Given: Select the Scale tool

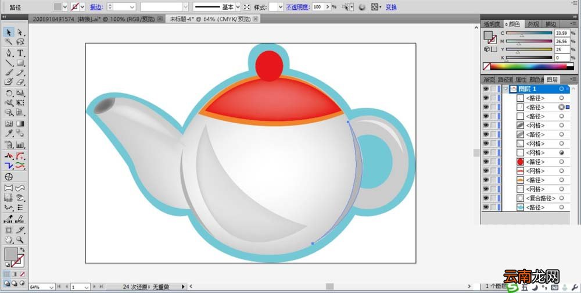Looking at the screenshot, I should pyautogui.click(x=20, y=93).
